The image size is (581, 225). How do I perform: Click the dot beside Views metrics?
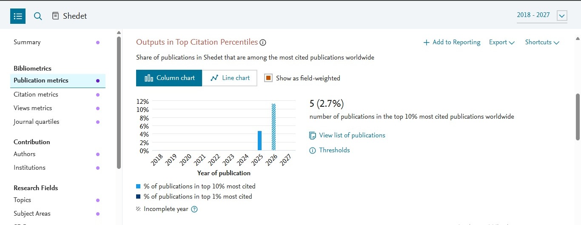98,108
